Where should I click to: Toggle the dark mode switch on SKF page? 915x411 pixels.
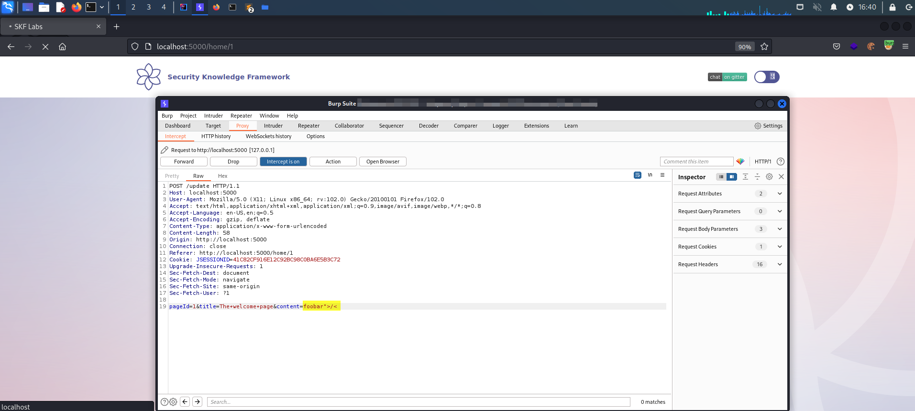[767, 77]
